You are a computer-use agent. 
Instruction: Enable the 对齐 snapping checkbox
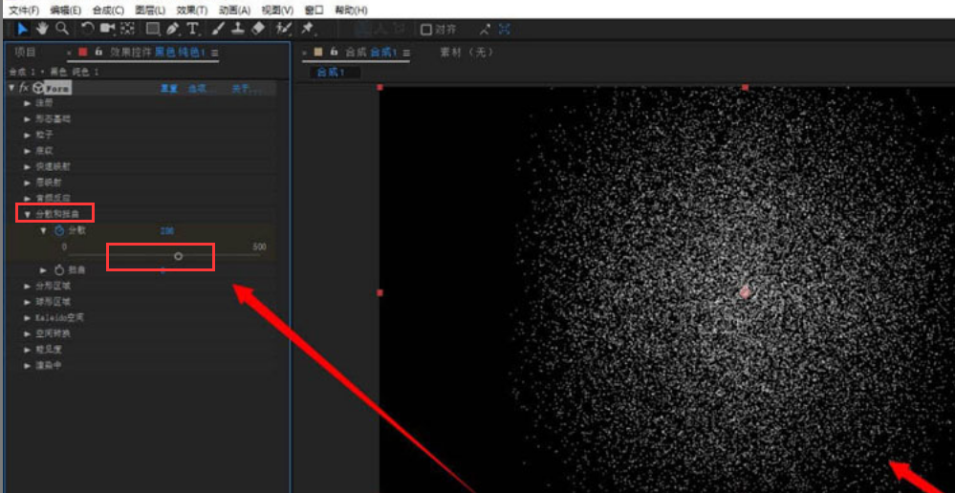click(x=426, y=30)
